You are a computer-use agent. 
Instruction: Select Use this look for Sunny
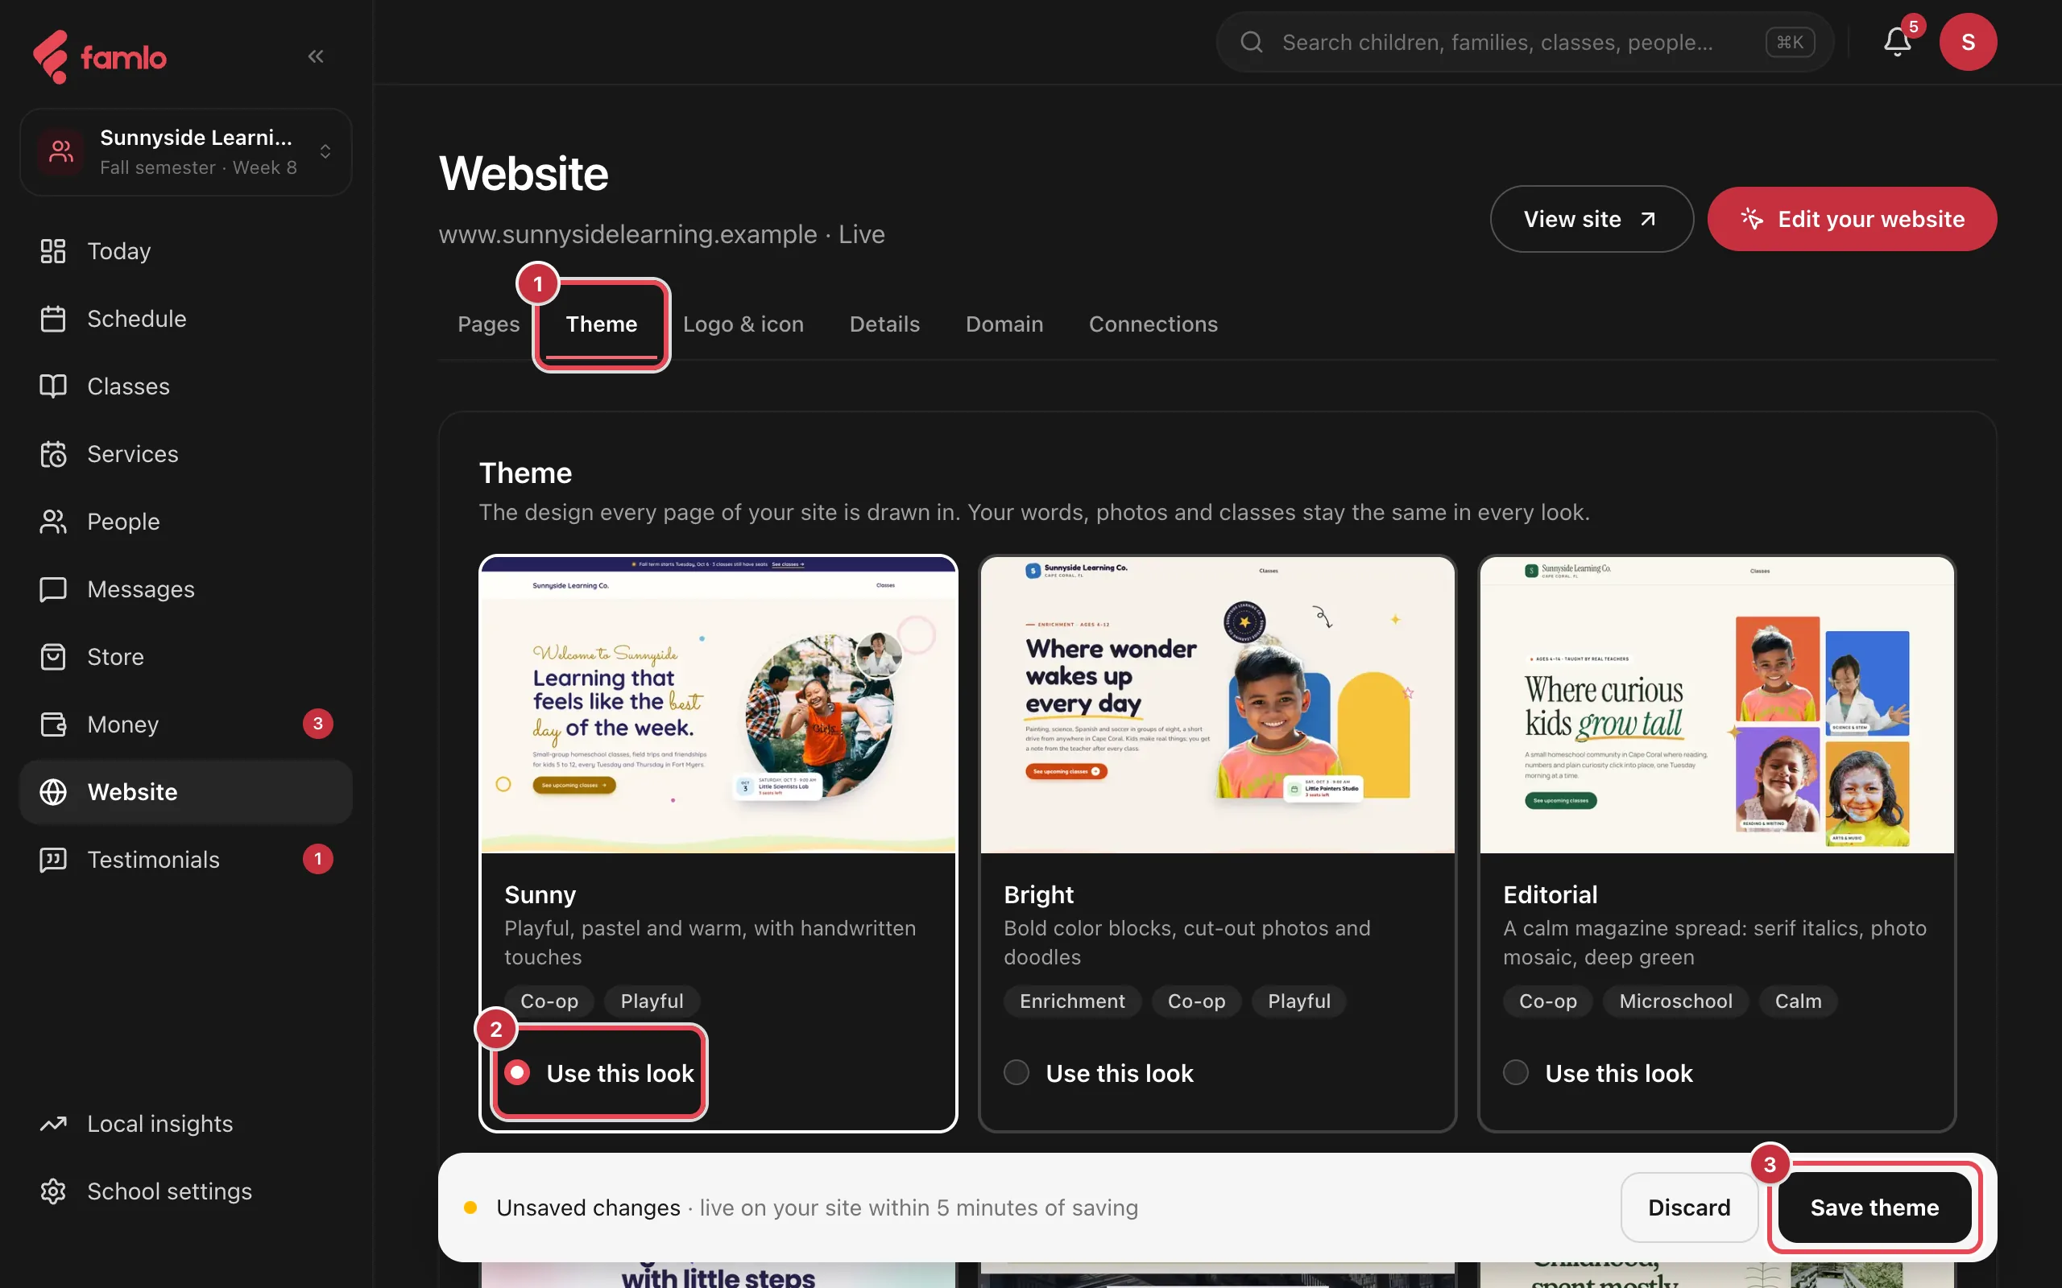[600, 1072]
